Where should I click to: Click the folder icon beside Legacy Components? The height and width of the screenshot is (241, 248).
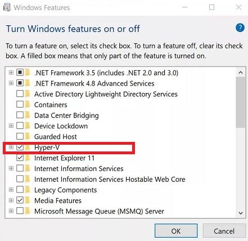[x=28, y=190]
